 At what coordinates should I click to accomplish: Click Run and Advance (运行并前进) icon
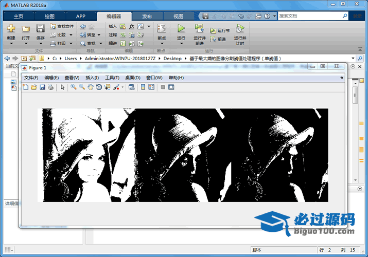[x=199, y=28]
